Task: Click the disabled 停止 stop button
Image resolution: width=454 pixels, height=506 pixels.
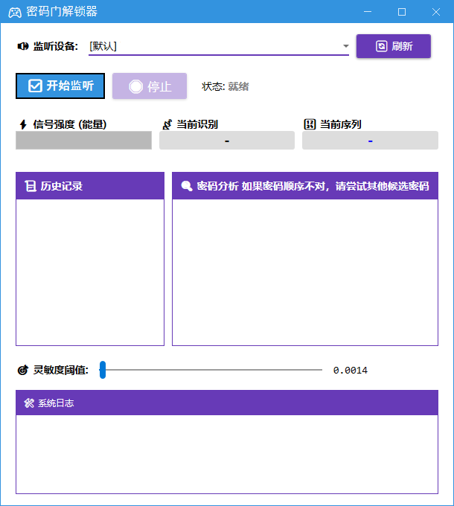Action: (150, 86)
